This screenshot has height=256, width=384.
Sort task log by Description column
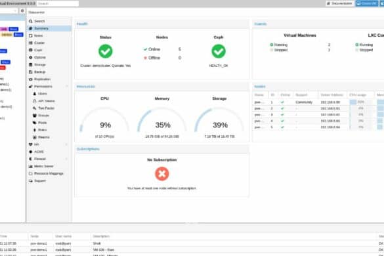234,236
